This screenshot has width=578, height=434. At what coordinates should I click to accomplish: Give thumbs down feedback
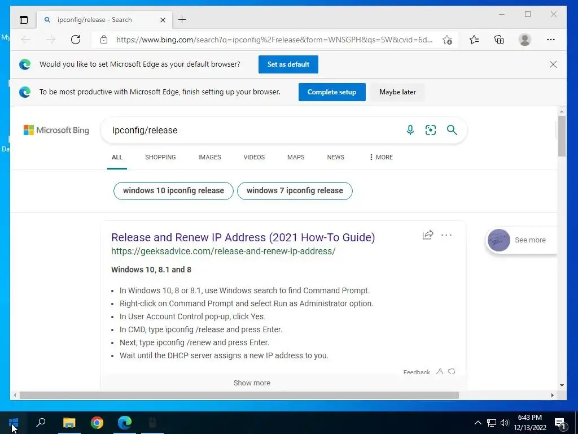452,372
